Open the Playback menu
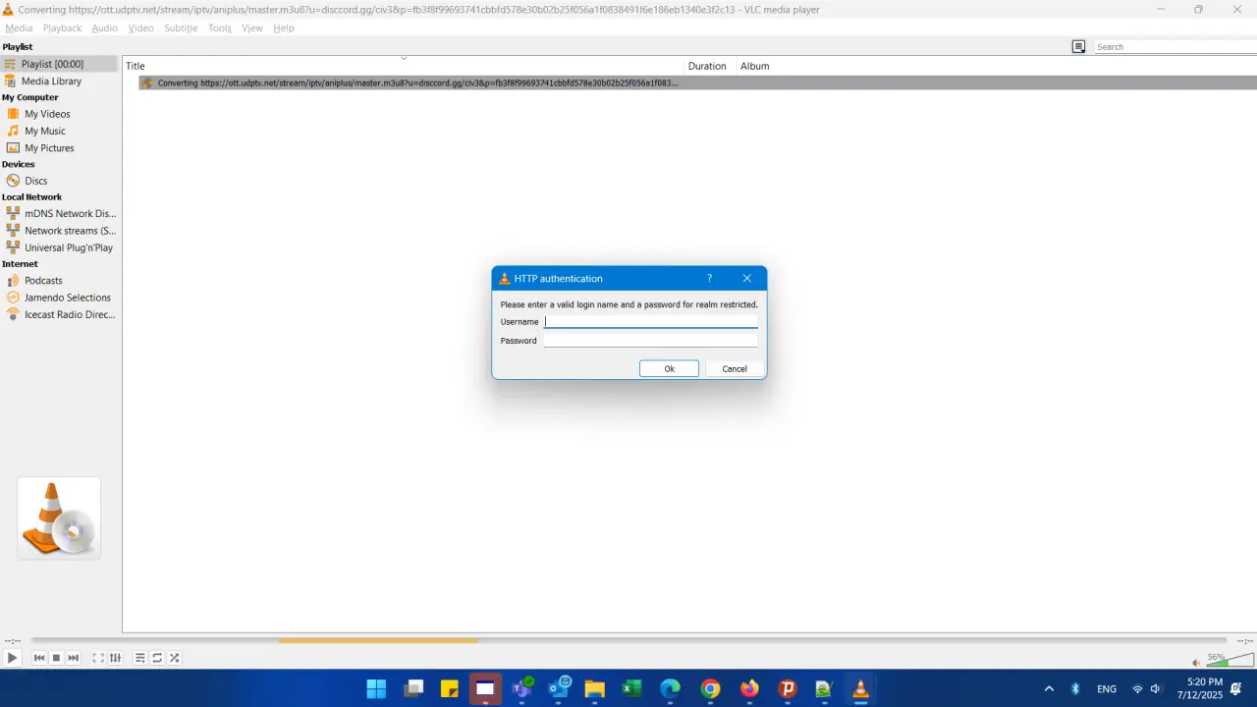 click(62, 27)
